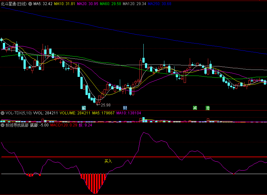This screenshot has height=195, width=267.
Task: Click the MA5: 32.42 label
Action: pyautogui.click(x=43, y=4)
